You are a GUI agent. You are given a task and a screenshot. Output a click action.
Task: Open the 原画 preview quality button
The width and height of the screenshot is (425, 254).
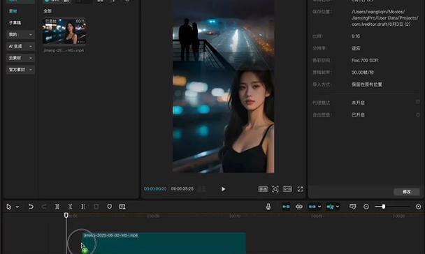point(263,189)
